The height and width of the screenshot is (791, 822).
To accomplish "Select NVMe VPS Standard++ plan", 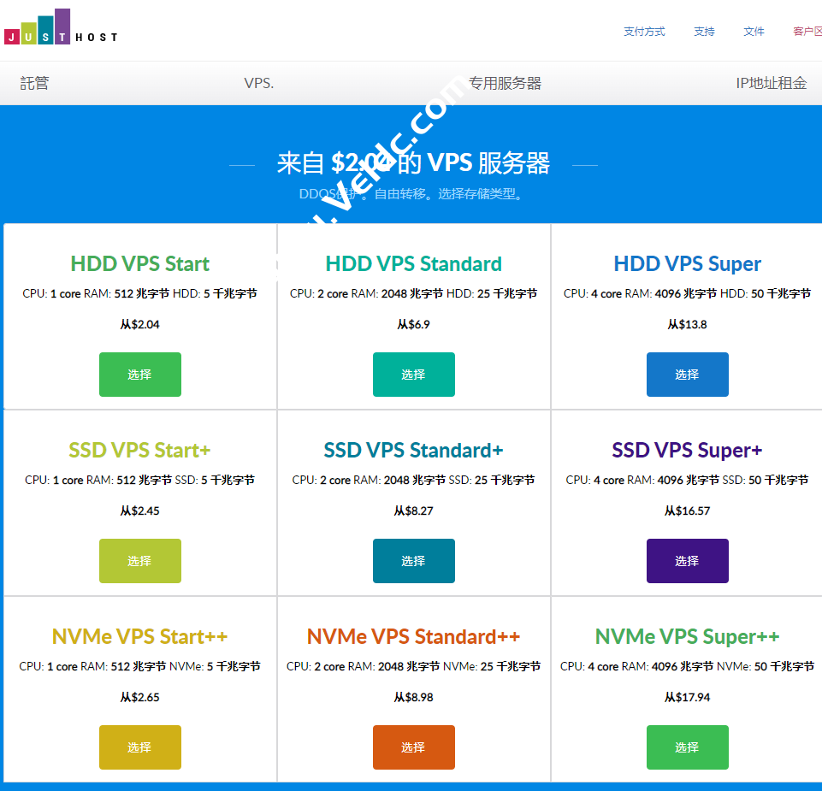I will (x=413, y=747).
